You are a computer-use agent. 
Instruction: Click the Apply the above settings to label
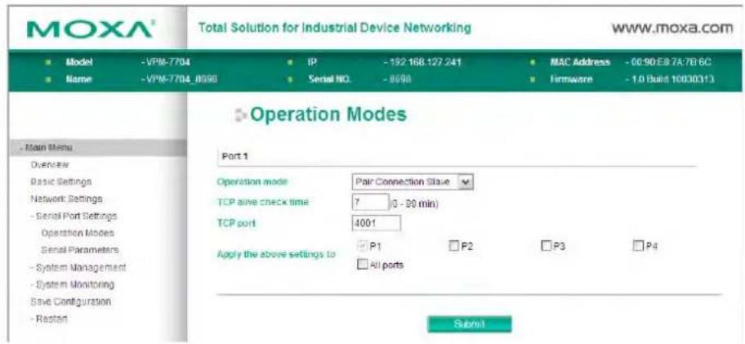click(x=276, y=255)
